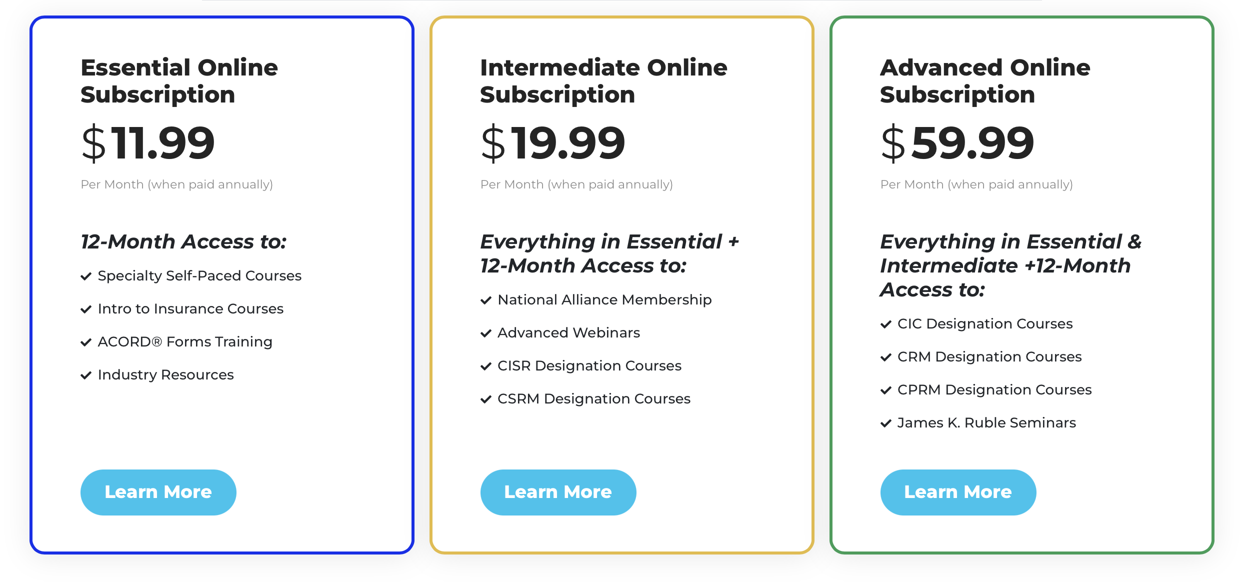Image resolution: width=1244 pixels, height=582 pixels.
Task: Click checkmark icon beside Intro to Insurance Courses
Action: coord(86,309)
